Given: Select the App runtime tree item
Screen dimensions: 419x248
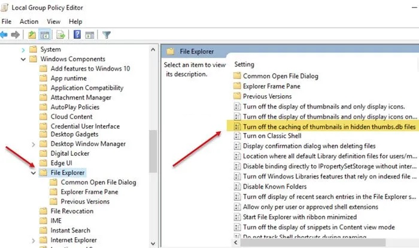Looking at the screenshot, I should [69, 78].
